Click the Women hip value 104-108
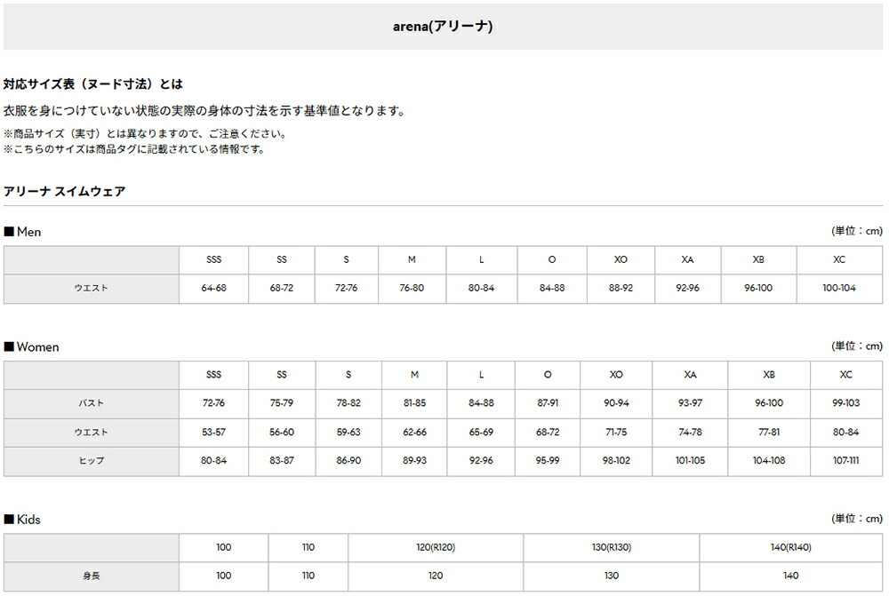This screenshot has height=596, width=889. click(769, 461)
